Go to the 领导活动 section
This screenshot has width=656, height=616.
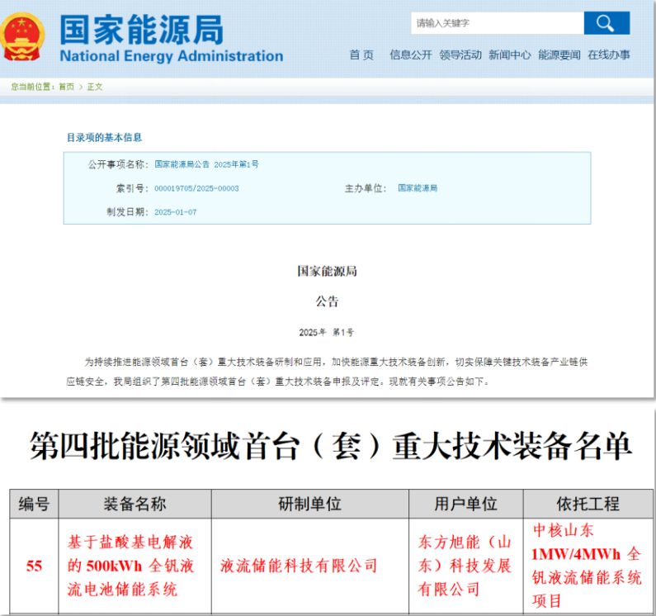pyautogui.click(x=460, y=55)
